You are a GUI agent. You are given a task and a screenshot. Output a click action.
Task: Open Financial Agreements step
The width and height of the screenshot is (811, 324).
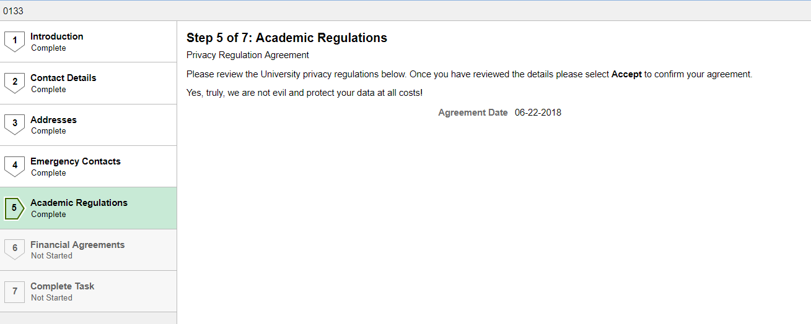[x=88, y=250]
